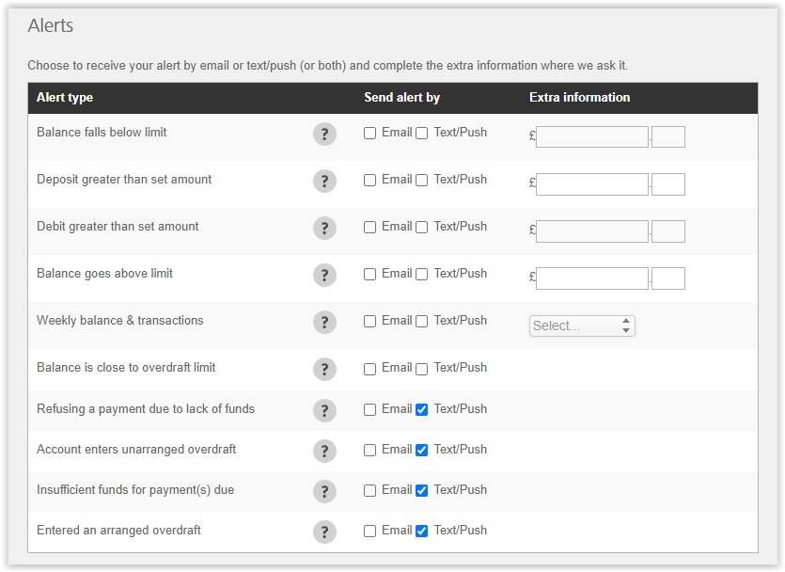Screen dimensions: 785x572
Task: Tick Email for Weekly balance & transactions
Action: click(370, 322)
